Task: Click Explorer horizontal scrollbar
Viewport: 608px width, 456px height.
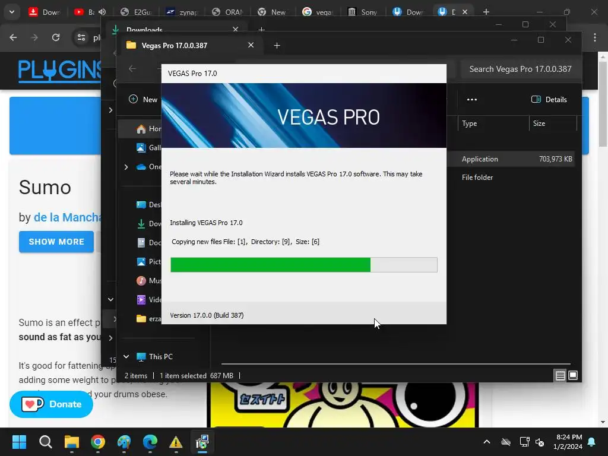Action: (396, 364)
